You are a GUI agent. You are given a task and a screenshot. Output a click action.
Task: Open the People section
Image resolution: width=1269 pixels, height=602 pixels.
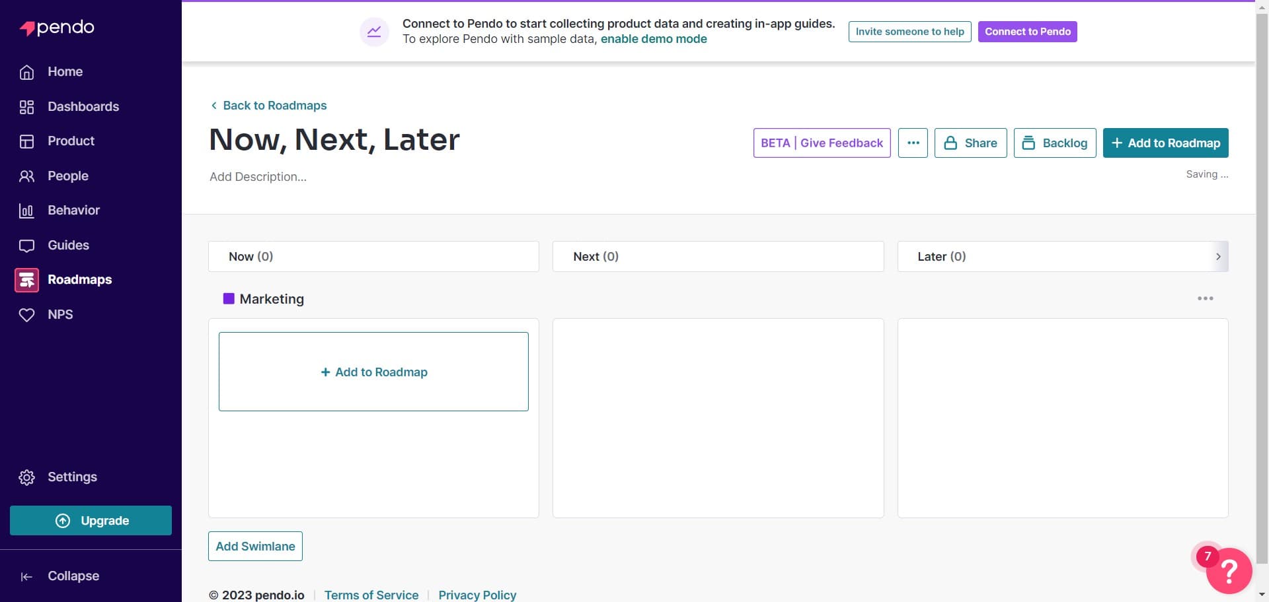68,176
